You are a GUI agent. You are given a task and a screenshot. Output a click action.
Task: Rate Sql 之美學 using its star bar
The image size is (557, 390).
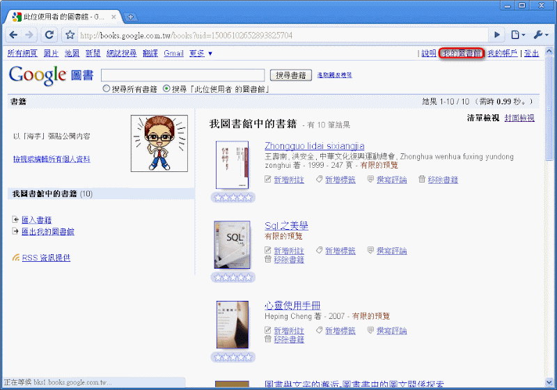(x=233, y=277)
